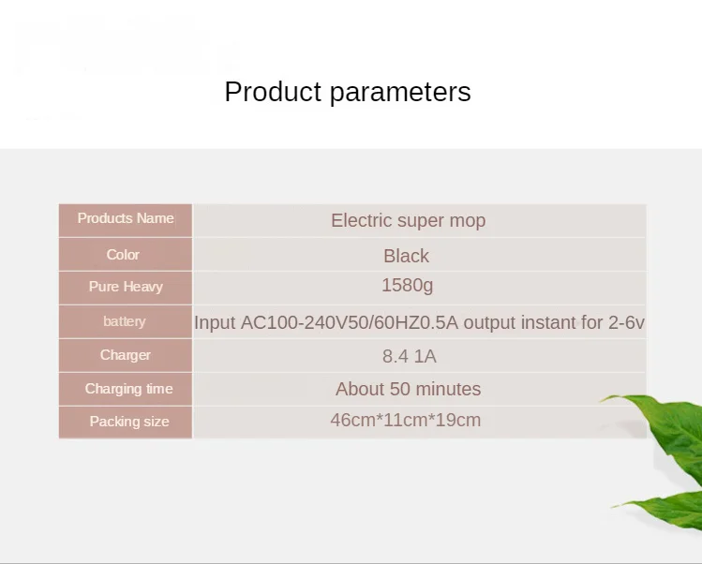The image size is (702, 564).
Task: Click 'output instant for 2-6v' text
Action: (x=554, y=323)
